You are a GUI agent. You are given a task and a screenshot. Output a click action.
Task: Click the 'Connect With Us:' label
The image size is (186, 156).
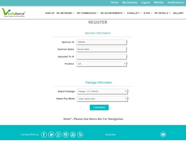pos(30,135)
